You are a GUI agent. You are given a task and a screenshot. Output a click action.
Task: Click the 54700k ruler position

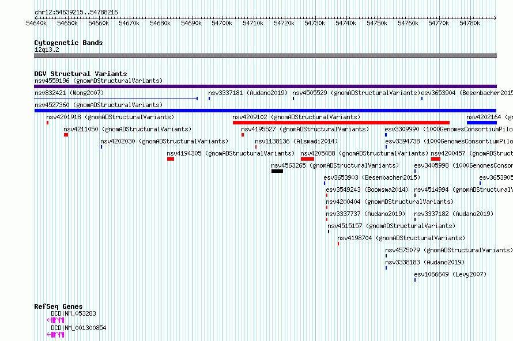pos(222,23)
